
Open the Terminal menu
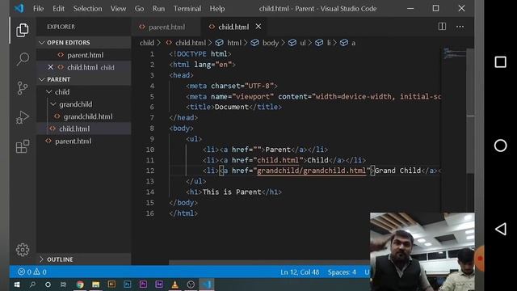tap(187, 9)
